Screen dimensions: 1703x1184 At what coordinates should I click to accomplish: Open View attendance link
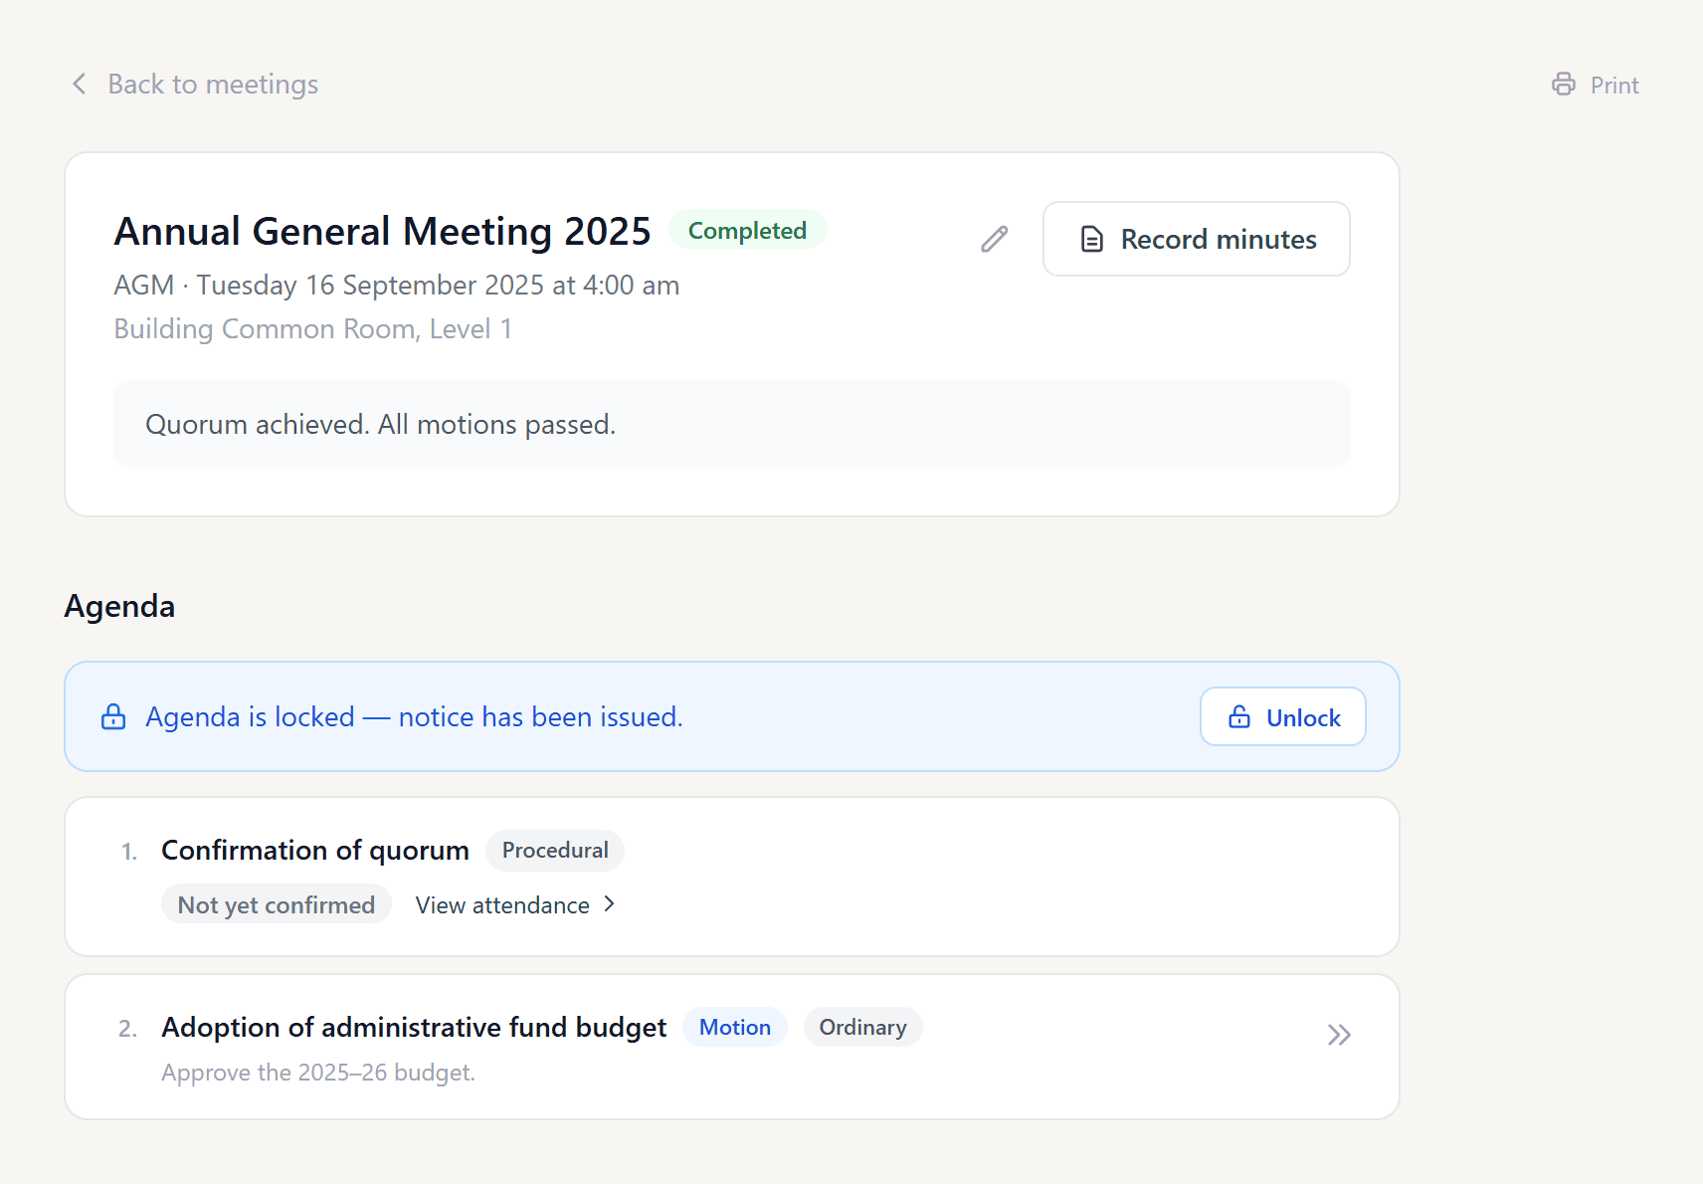coord(516,904)
